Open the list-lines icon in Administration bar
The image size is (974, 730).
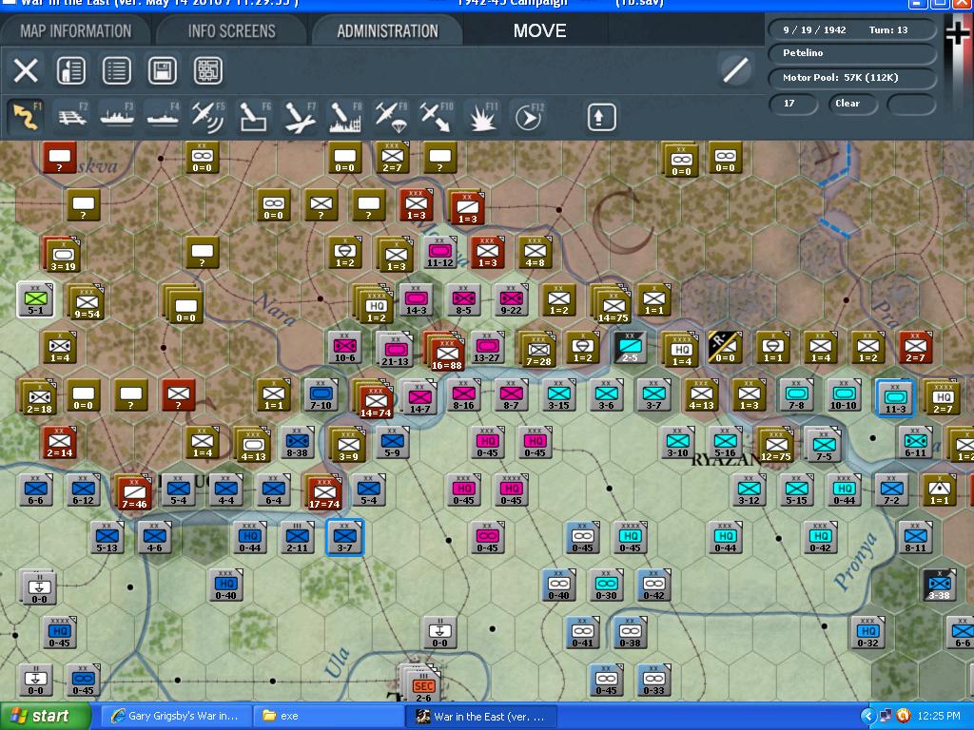click(117, 70)
